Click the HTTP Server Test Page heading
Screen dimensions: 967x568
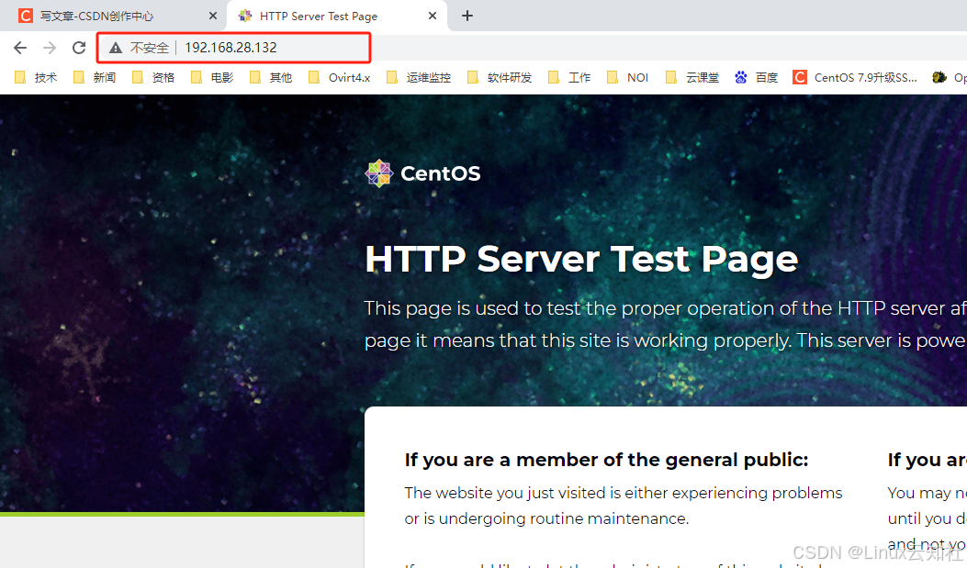[581, 259]
